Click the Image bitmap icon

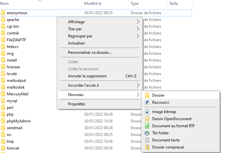(147, 112)
